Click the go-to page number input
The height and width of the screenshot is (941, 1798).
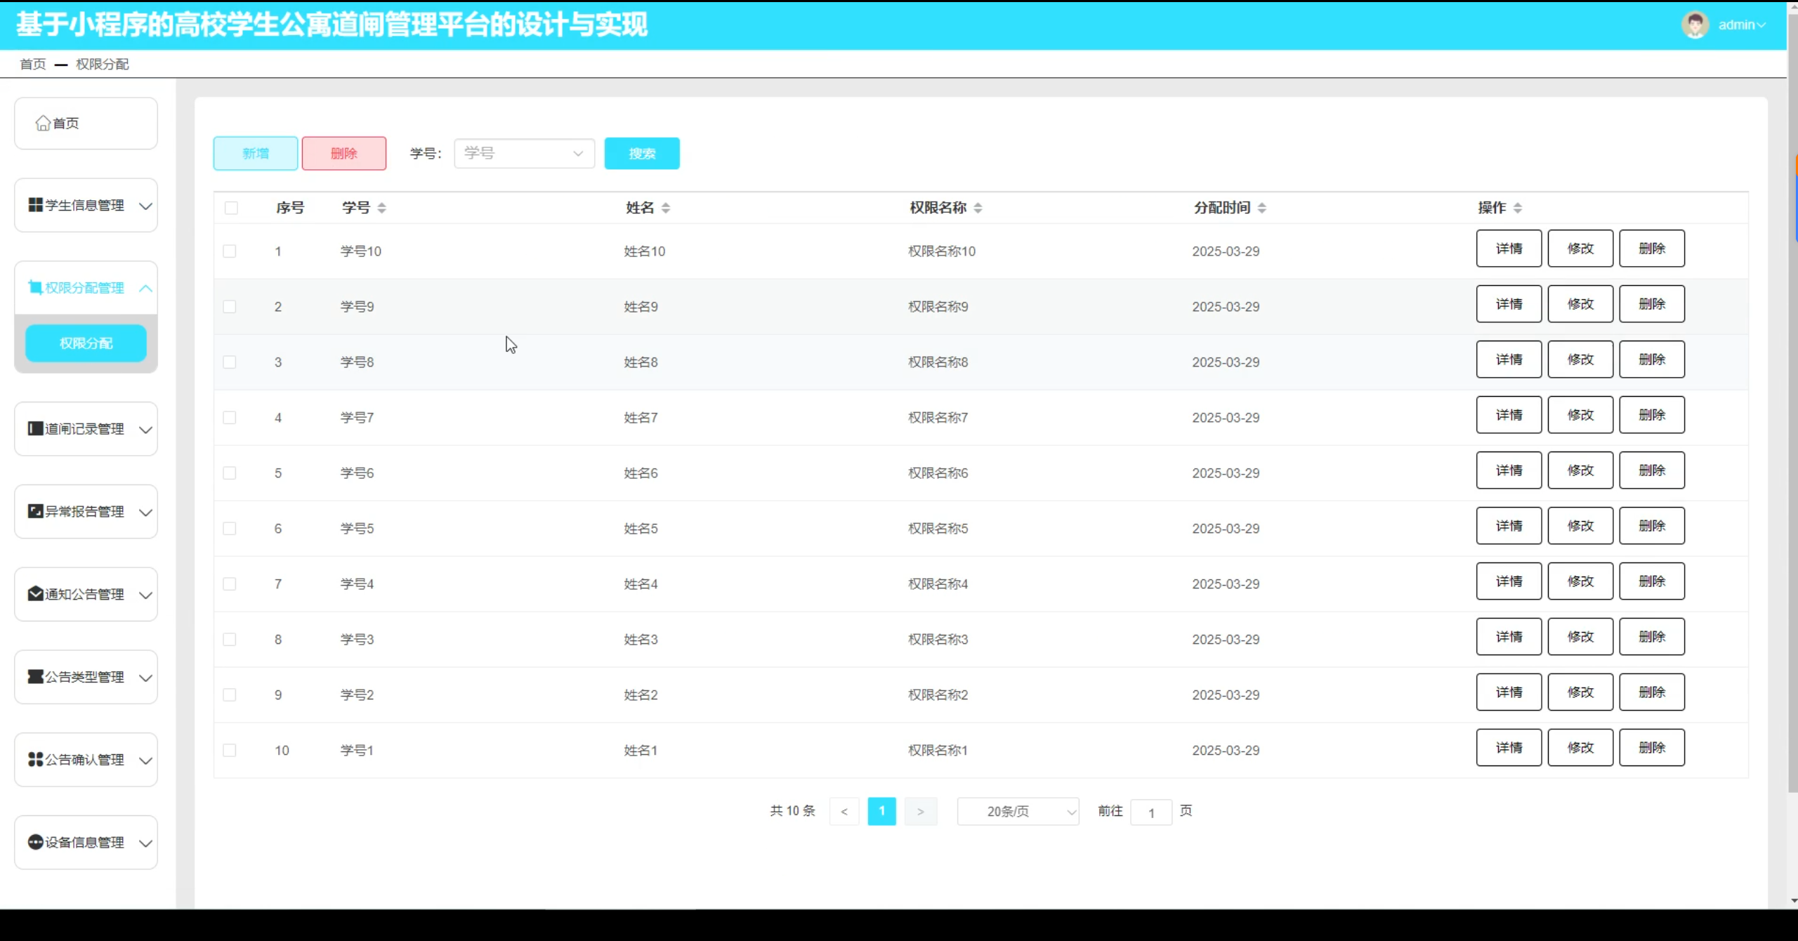pos(1151,812)
